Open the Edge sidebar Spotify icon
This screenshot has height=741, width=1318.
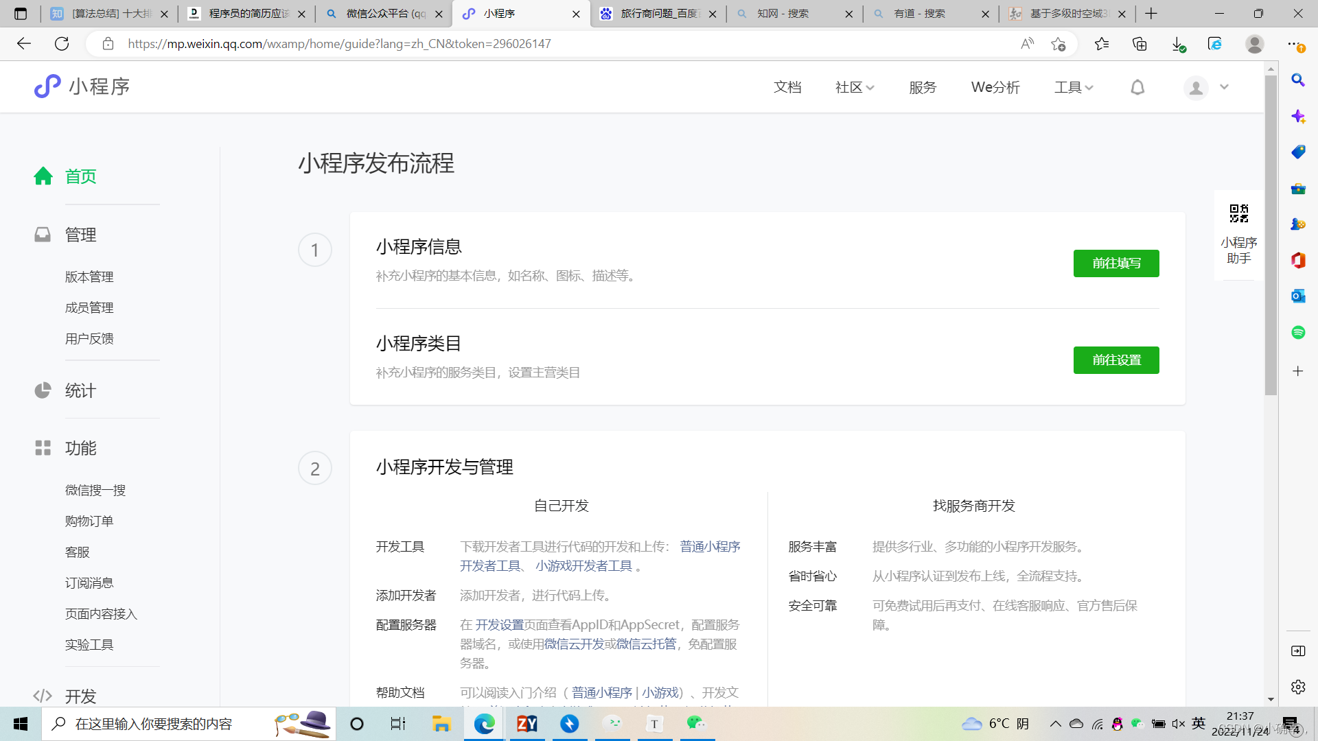pyautogui.click(x=1298, y=332)
